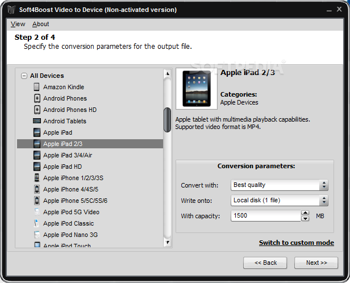The width and height of the screenshot is (350, 283).
Task: Select Apple iPad HD in list
Action: (63, 167)
